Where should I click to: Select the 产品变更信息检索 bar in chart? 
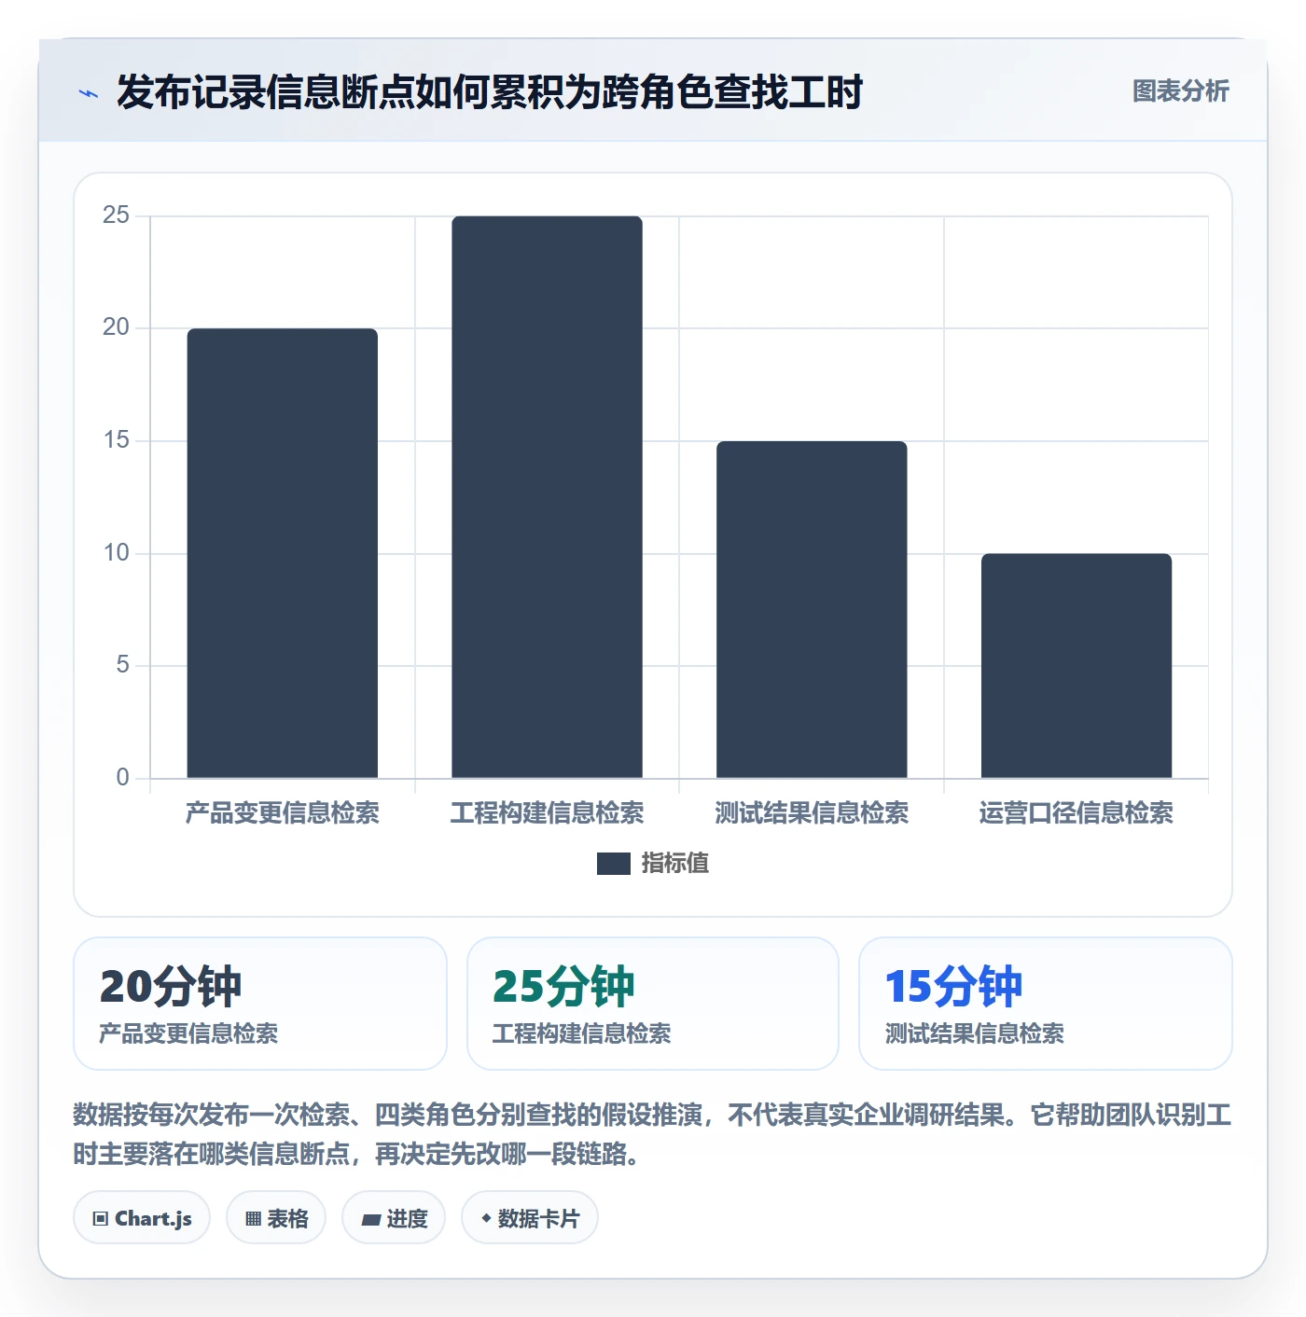coord(283,553)
